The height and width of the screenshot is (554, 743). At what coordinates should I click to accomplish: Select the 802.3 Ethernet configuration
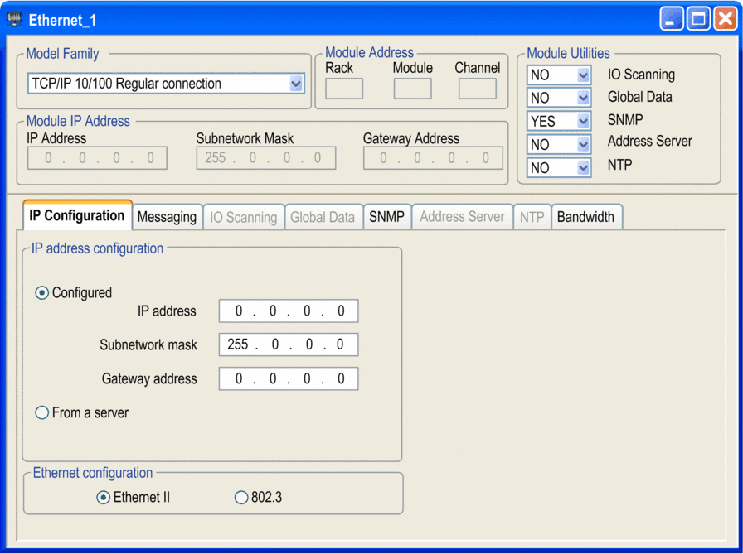coord(241,498)
